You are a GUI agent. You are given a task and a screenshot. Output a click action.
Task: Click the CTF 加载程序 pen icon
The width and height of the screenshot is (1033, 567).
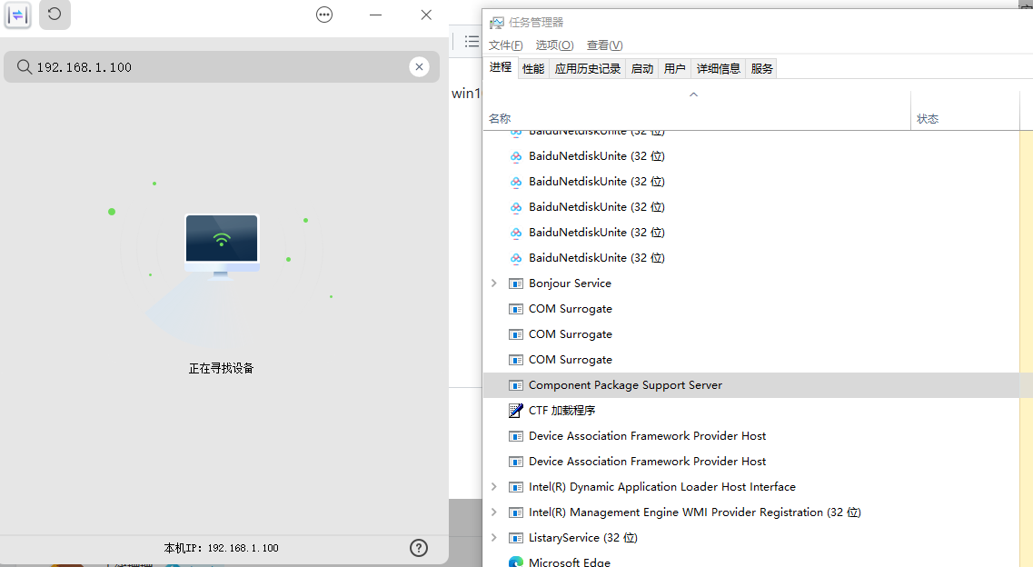[516, 411]
